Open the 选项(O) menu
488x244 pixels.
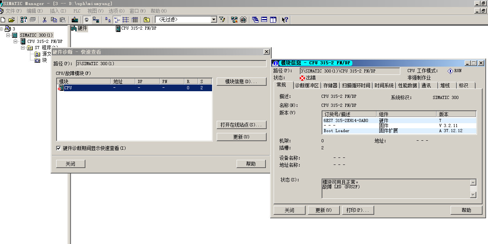117,11
